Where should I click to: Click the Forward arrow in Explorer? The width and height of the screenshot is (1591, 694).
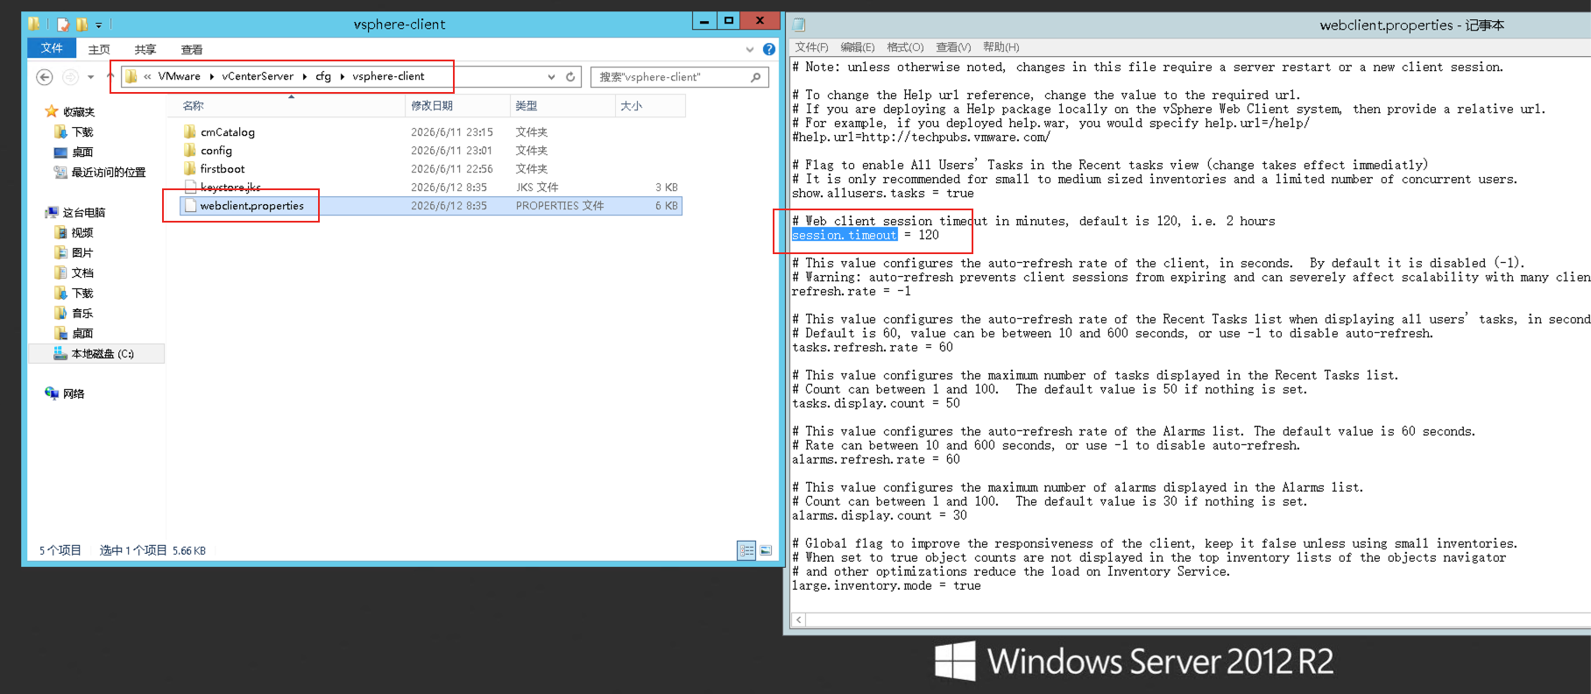point(70,77)
